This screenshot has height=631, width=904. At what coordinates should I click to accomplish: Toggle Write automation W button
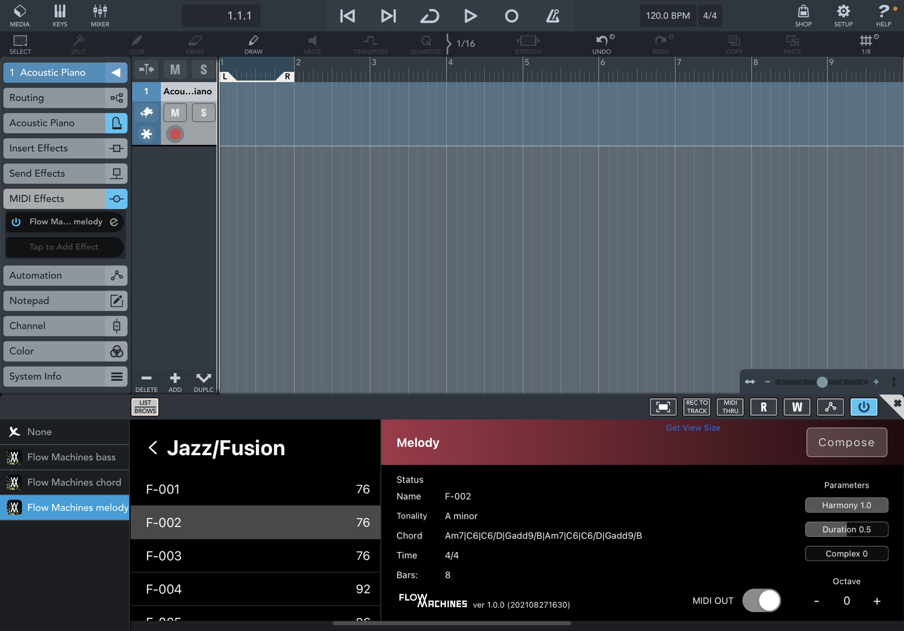(797, 406)
